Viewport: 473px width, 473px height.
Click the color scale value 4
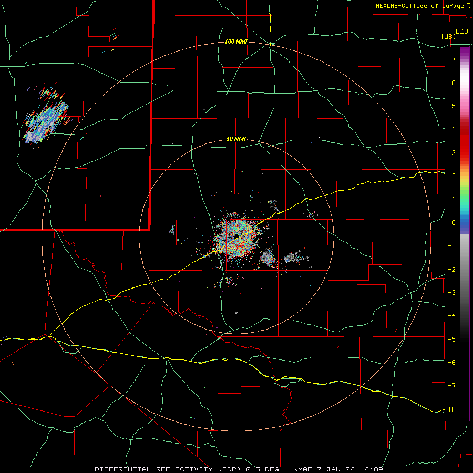pos(454,129)
